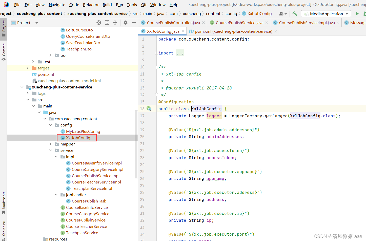Open the Git menu
Screen dimensions: 366x241
[x=144, y=5]
